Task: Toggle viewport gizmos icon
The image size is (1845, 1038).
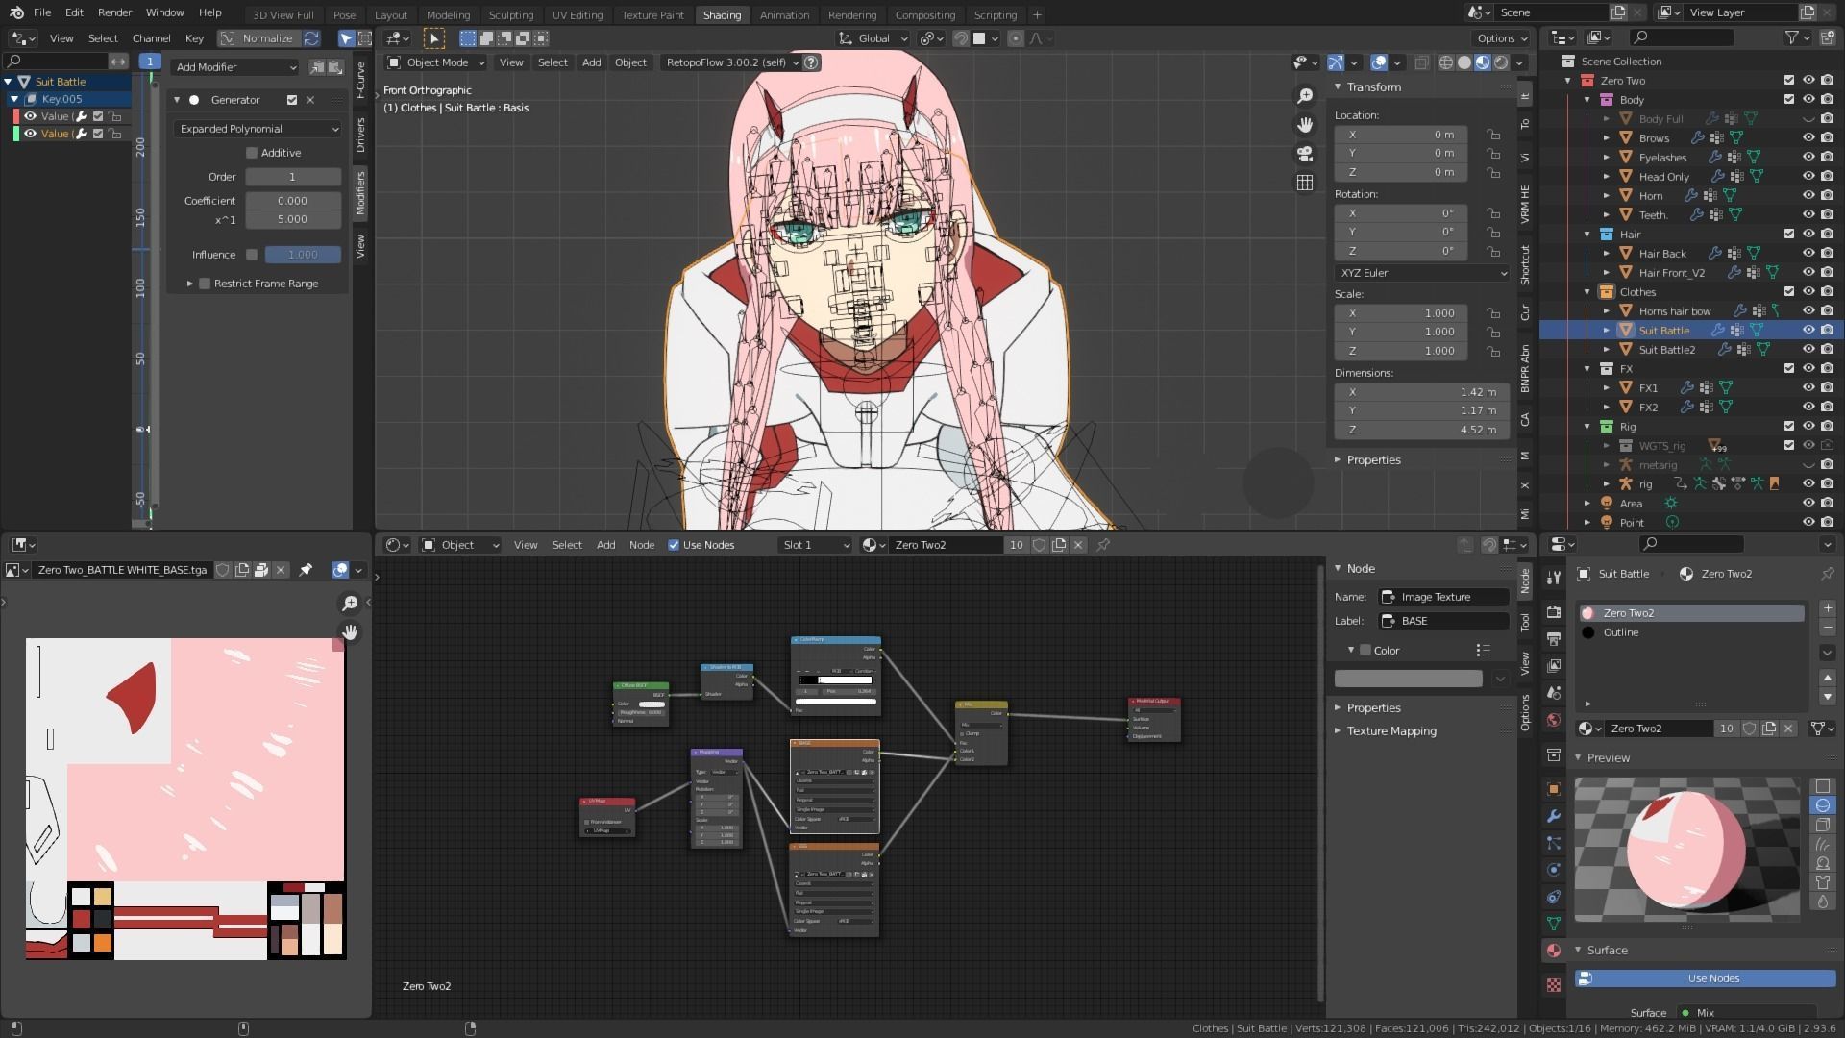Action: point(1336,62)
